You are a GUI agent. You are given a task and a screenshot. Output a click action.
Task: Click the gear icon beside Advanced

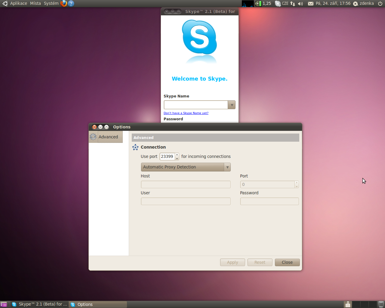point(93,137)
